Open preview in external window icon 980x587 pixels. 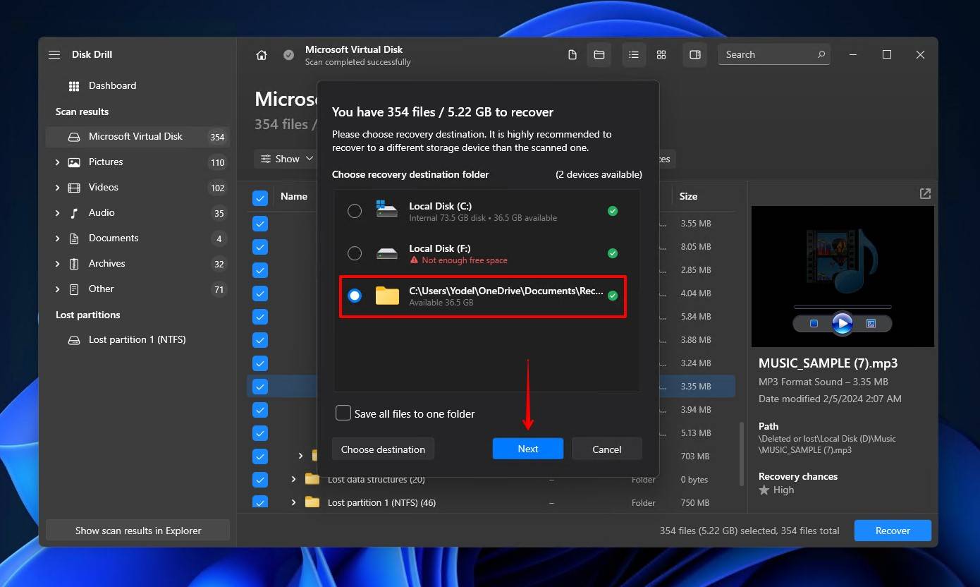[925, 193]
